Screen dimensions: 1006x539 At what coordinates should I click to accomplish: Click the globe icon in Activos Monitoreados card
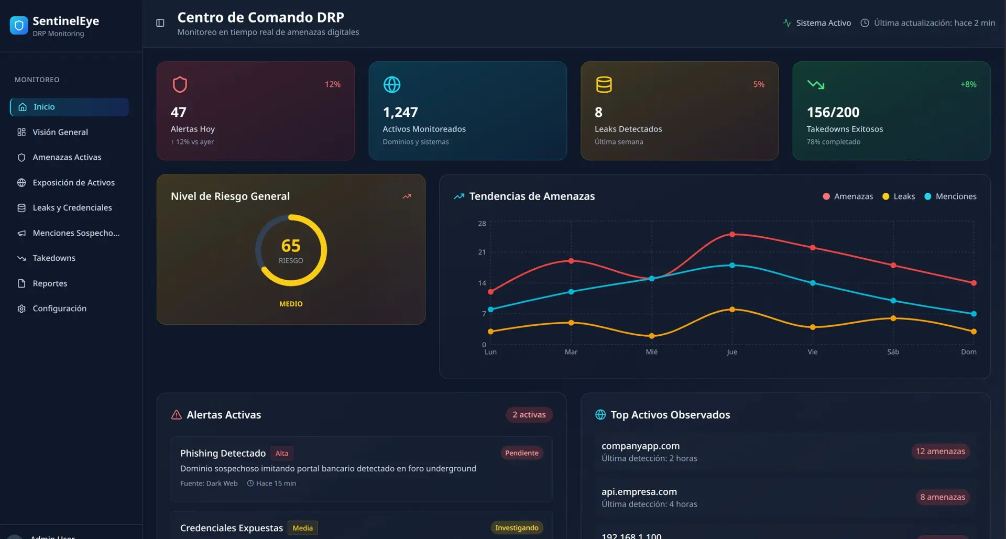point(392,84)
